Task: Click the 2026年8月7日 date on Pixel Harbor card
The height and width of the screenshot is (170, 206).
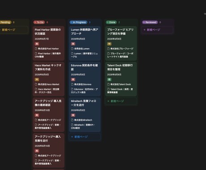Action: 42,39
